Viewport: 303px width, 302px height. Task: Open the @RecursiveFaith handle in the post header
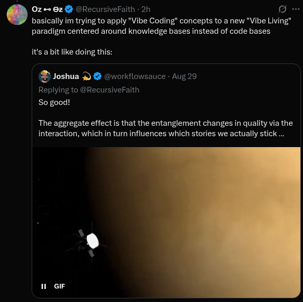[x=105, y=9]
